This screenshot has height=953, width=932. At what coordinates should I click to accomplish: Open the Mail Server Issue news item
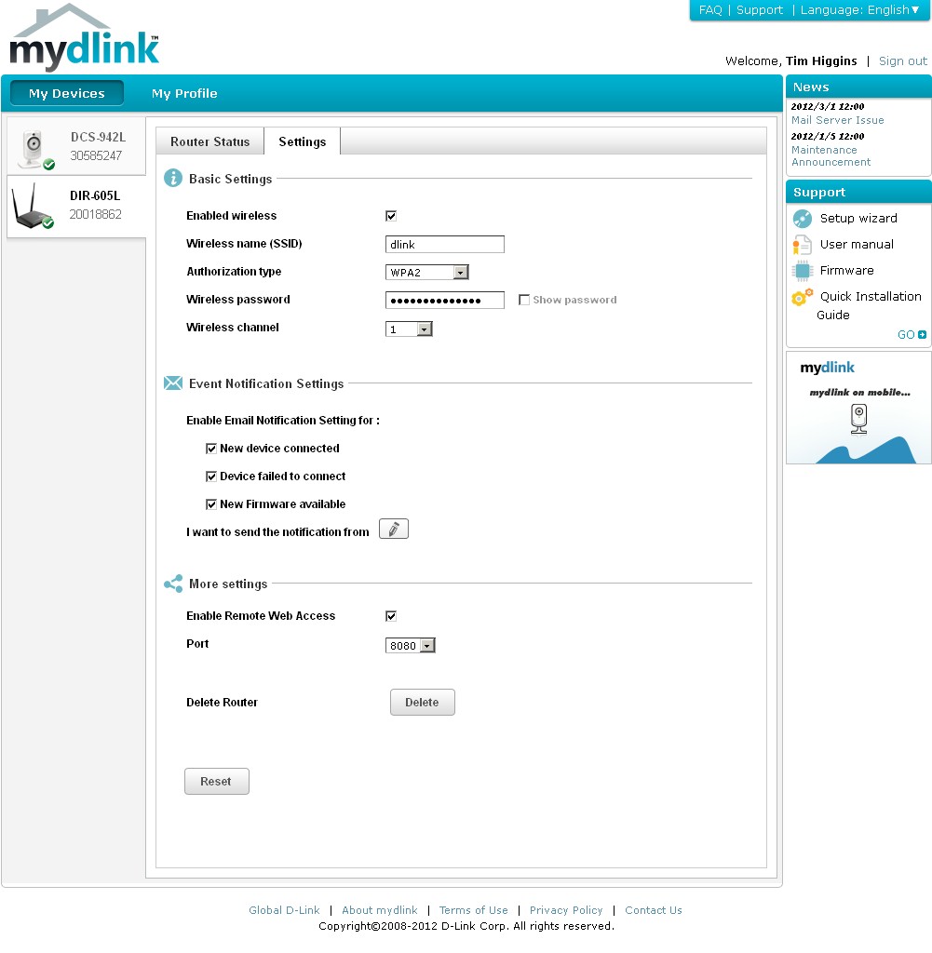[837, 120]
